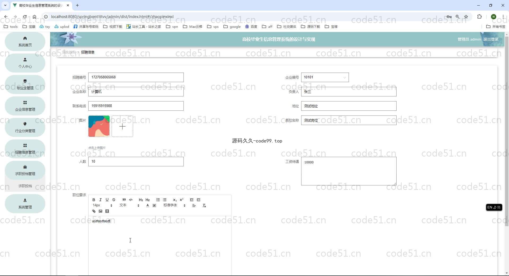
Task: Insert a blockquote in the editor
Action: [x=124, y=200]
